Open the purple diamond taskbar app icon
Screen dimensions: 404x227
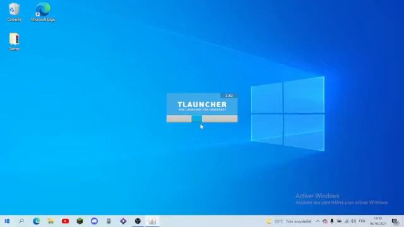click(x=123, y=221)
